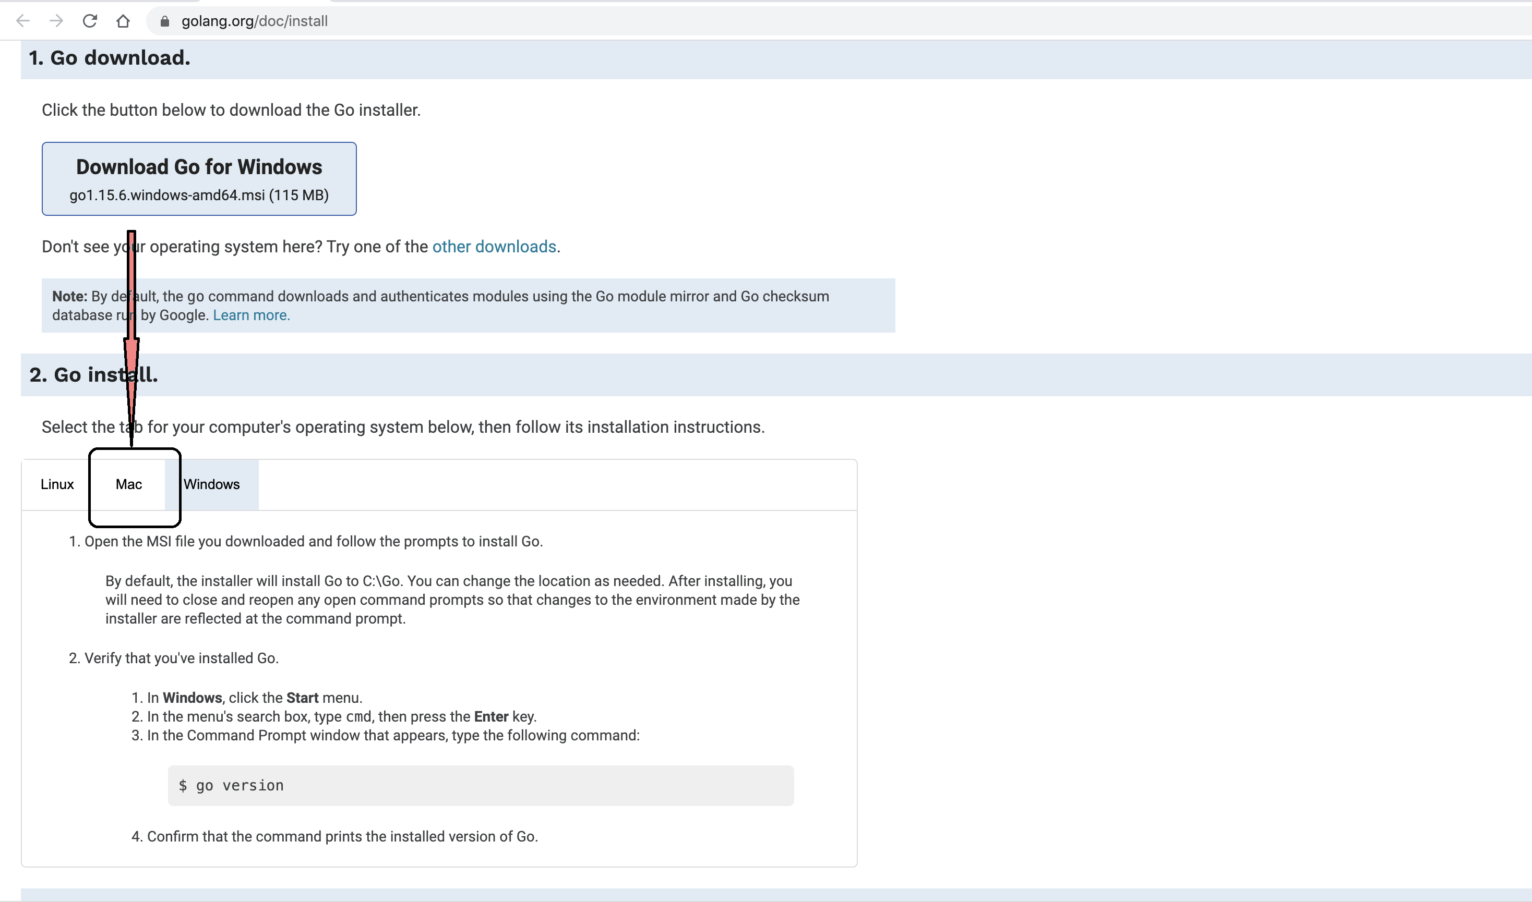Click the browser forward arrow

click(56, 21)
